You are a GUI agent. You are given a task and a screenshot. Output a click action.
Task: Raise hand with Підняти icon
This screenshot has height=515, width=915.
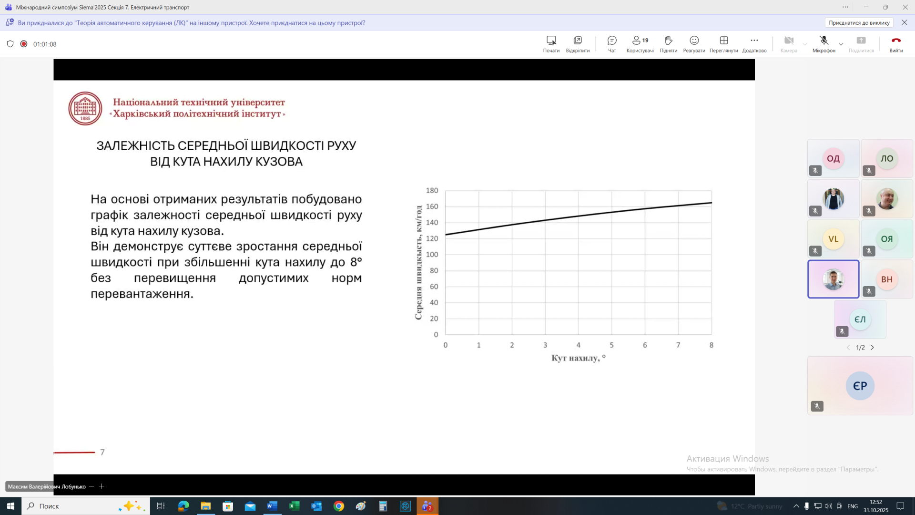pyautogui.click(x=668, y=43)
